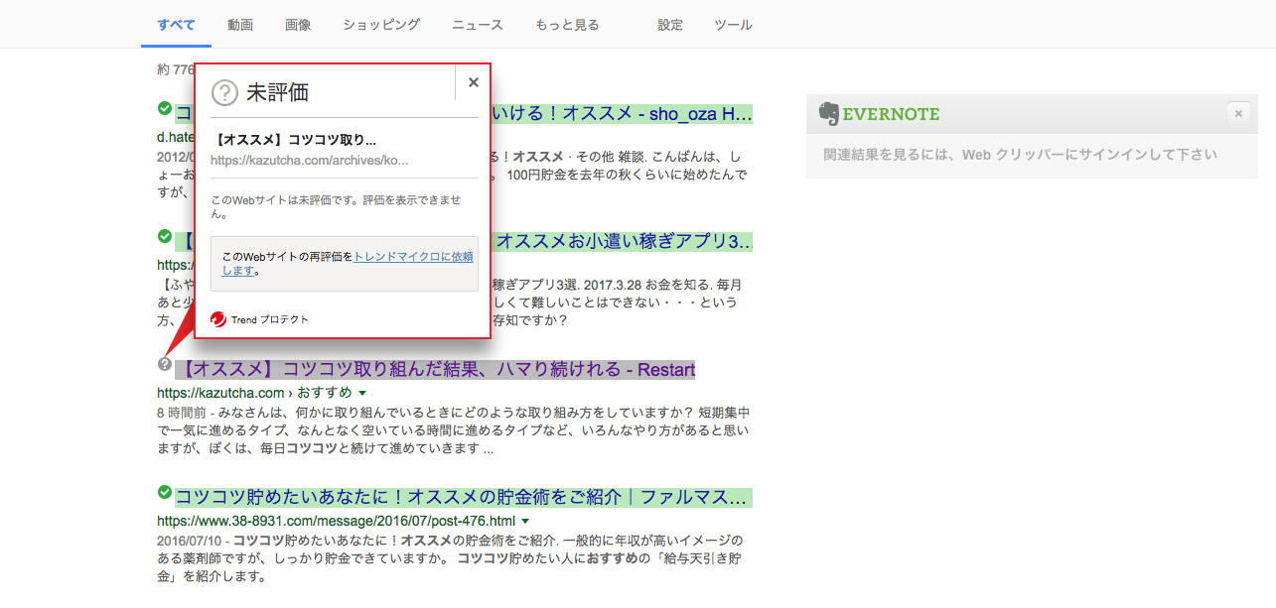Switch to the 画像 tab
This screenshot has height=608, width=1276.
click(297, 25)
